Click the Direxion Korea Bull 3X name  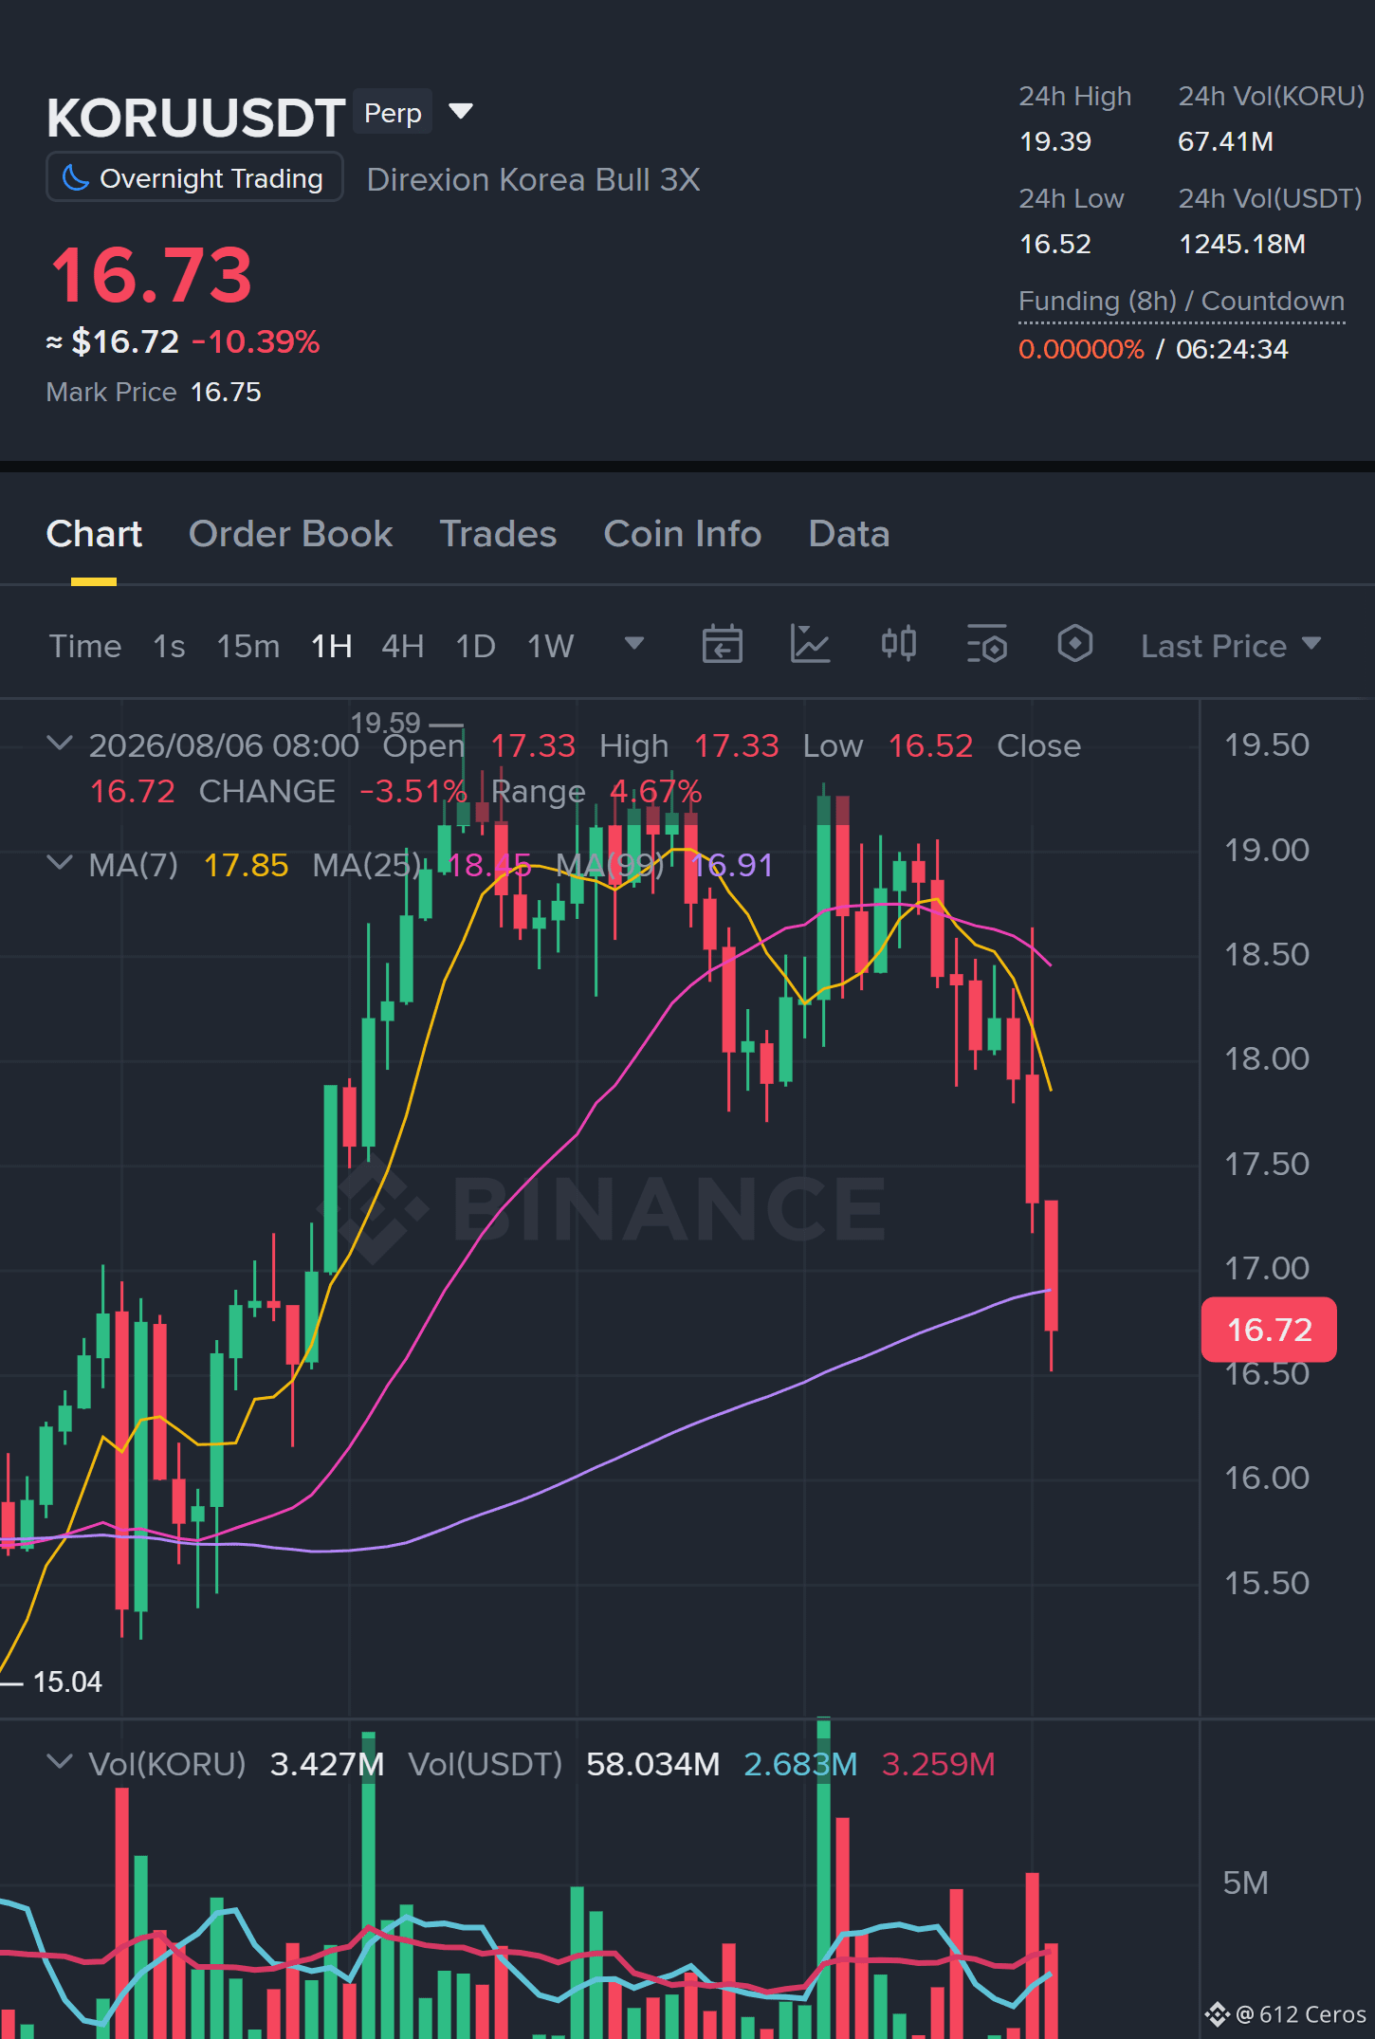(x=533, y=179)
